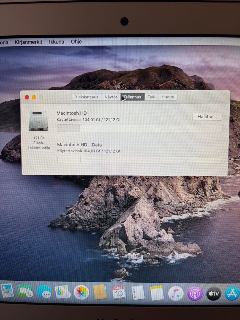Click the Macintosh HD disk drive icon
Screen dimensions: 240x320
38,121
